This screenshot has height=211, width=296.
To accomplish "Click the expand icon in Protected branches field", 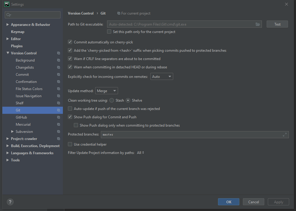I will coord(285,135).
